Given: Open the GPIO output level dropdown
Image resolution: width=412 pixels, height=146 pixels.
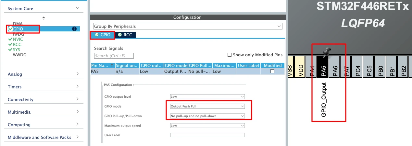Looking at the screenshot, I should tap(207, 96).
